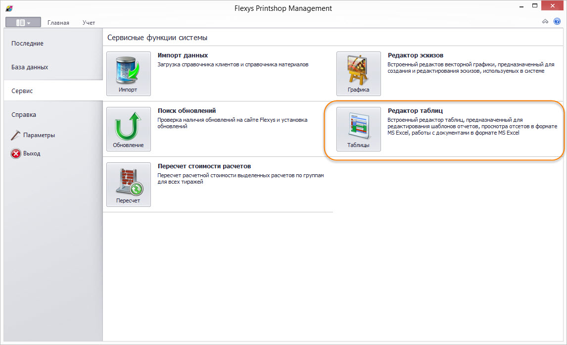The image size is (567, 345).
Task: Run the Обновление update check
Action: tap(128, 129)
